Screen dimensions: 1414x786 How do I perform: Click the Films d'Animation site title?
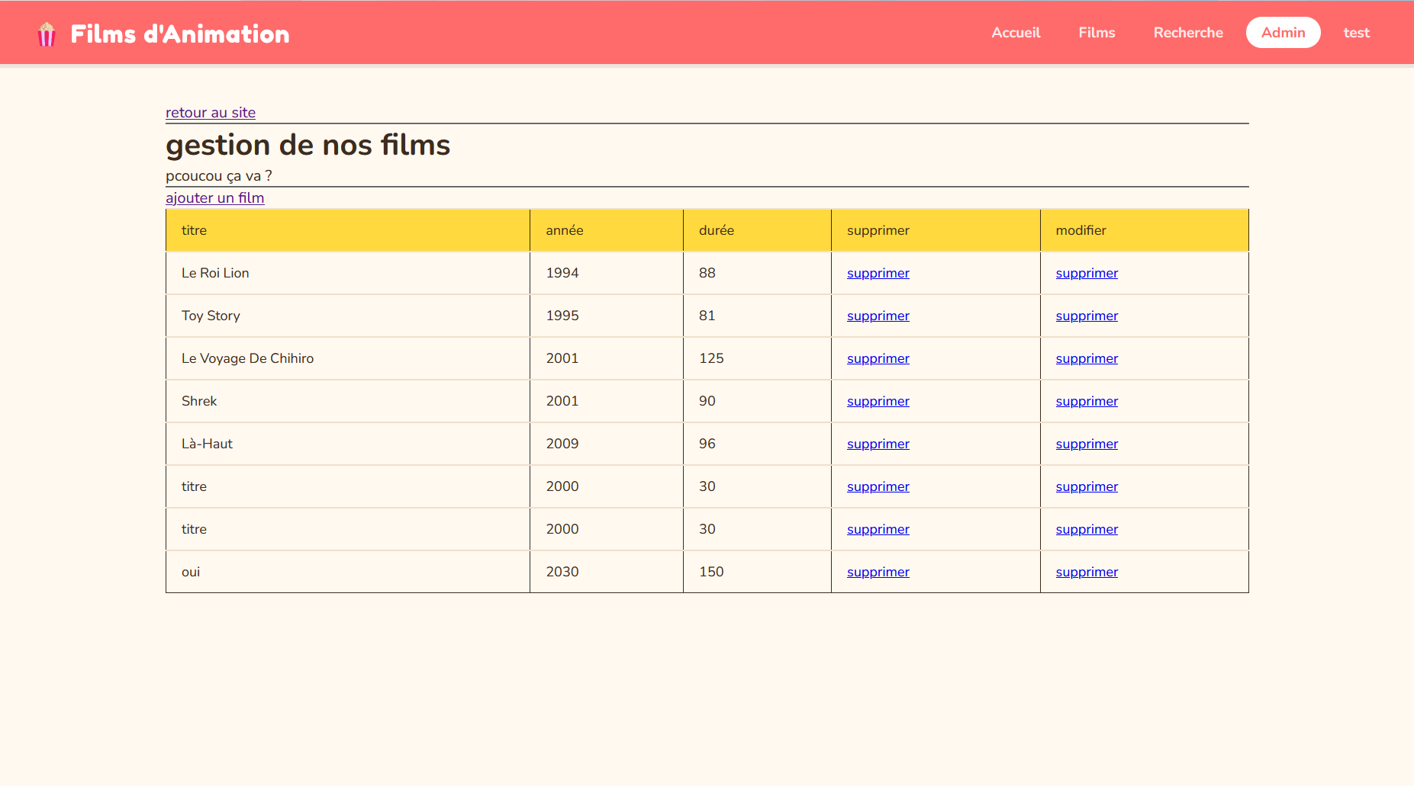coord(180,34)
